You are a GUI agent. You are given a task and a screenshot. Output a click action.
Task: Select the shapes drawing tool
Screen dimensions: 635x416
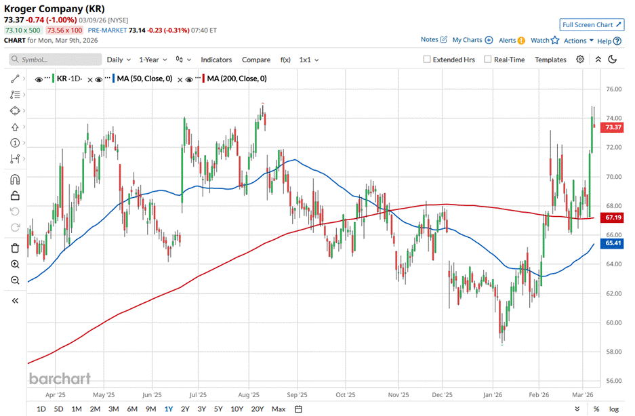(x=15, y=110)
